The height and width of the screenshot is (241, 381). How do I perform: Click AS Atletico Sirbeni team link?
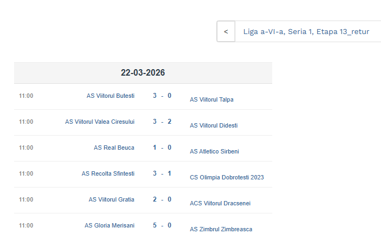coord(214,151)
